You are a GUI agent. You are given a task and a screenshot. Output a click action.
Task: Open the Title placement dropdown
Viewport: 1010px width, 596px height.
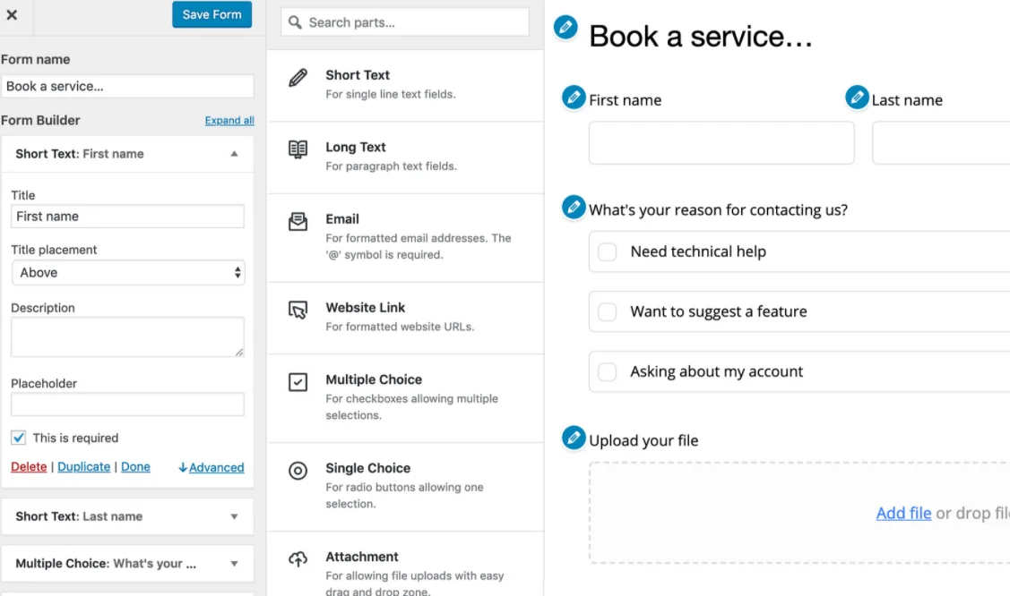pyautogui.click(x=128, y=273)
